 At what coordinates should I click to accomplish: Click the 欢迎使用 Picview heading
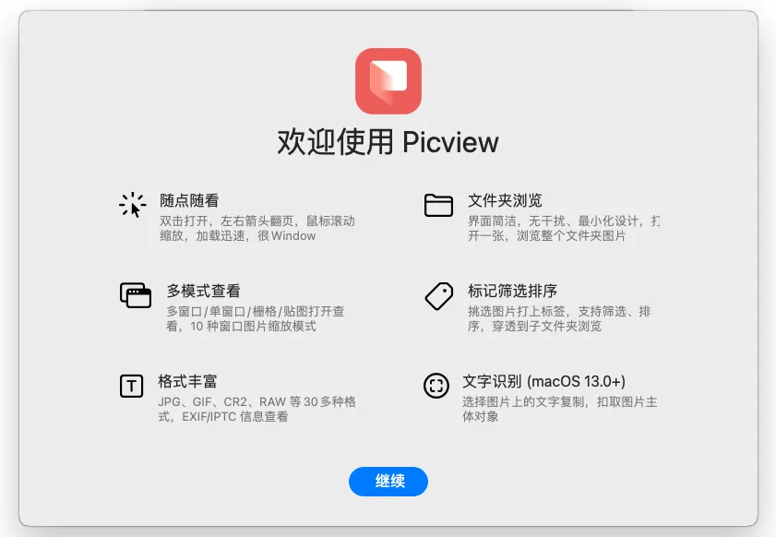coord(388,142)
